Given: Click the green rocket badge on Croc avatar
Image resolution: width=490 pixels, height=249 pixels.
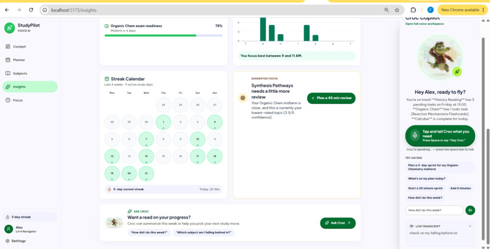Looking at the screenshot, I should 457,72.
